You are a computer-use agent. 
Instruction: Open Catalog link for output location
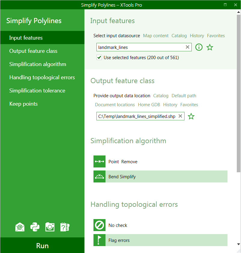point(161,96)
